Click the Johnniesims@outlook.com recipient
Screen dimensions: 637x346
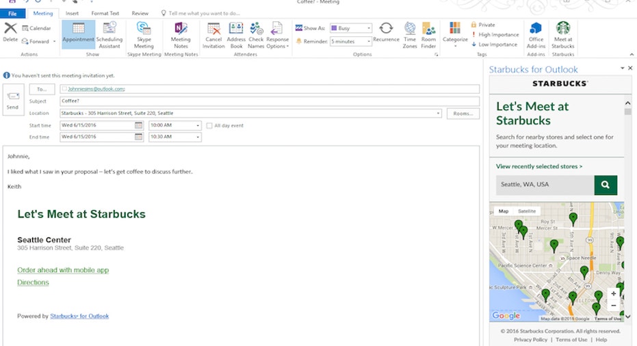pos(96,89)
